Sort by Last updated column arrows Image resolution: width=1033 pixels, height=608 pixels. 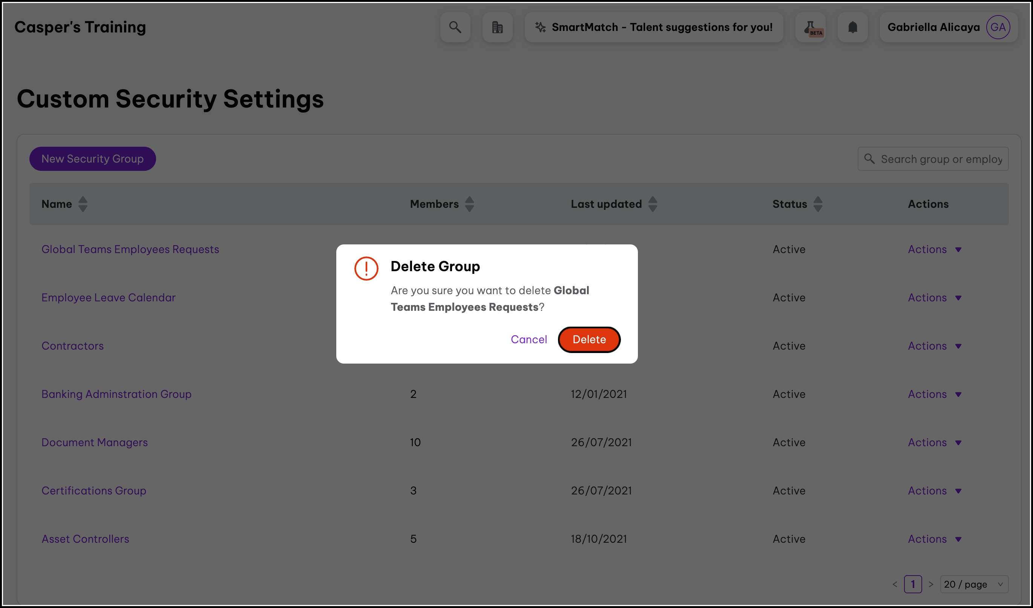tap(653, 204)
